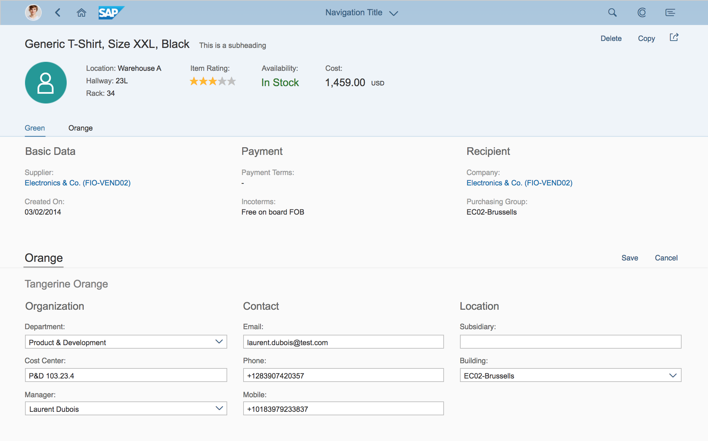Click the Location: Warehouse A text
Screen dimensions: 708x441
coord(124,68)
